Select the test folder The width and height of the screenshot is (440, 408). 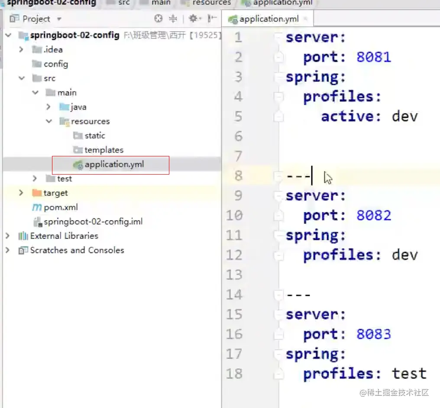click(x=65, y=178)
